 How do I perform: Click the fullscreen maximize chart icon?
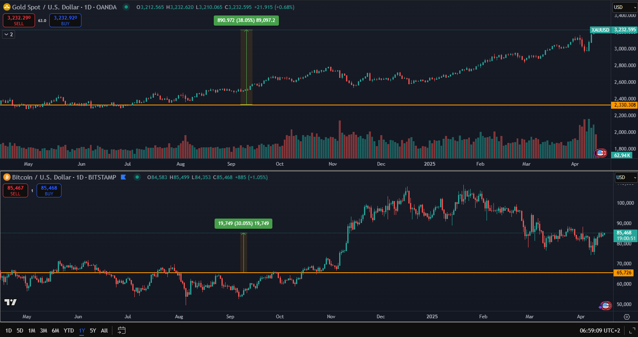(x=632, y=330)
